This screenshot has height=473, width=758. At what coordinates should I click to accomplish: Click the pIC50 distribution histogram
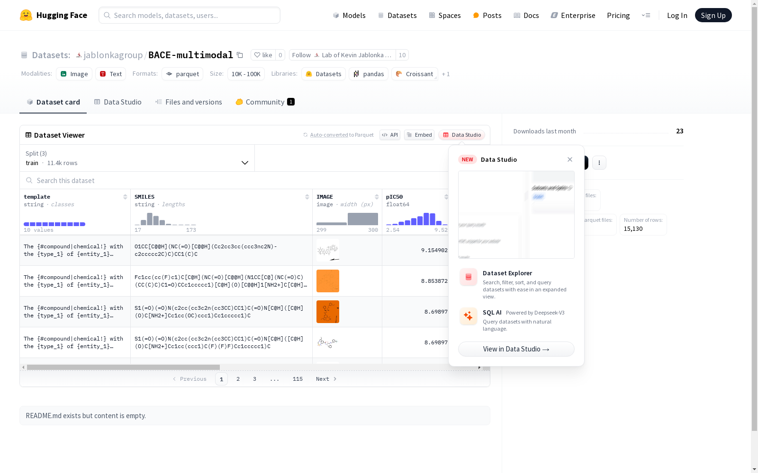click(x=417, y=219)
